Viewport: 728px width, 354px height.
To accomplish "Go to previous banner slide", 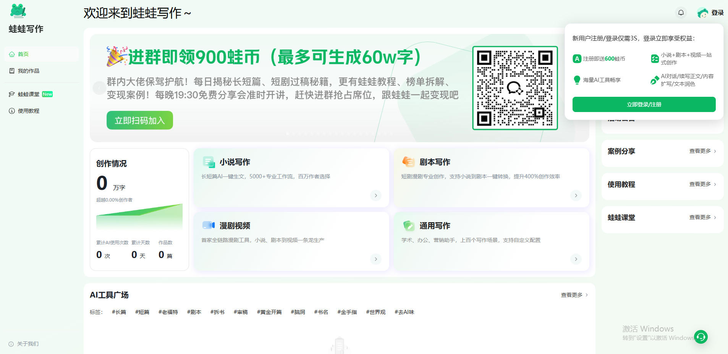I will [99, 88].
